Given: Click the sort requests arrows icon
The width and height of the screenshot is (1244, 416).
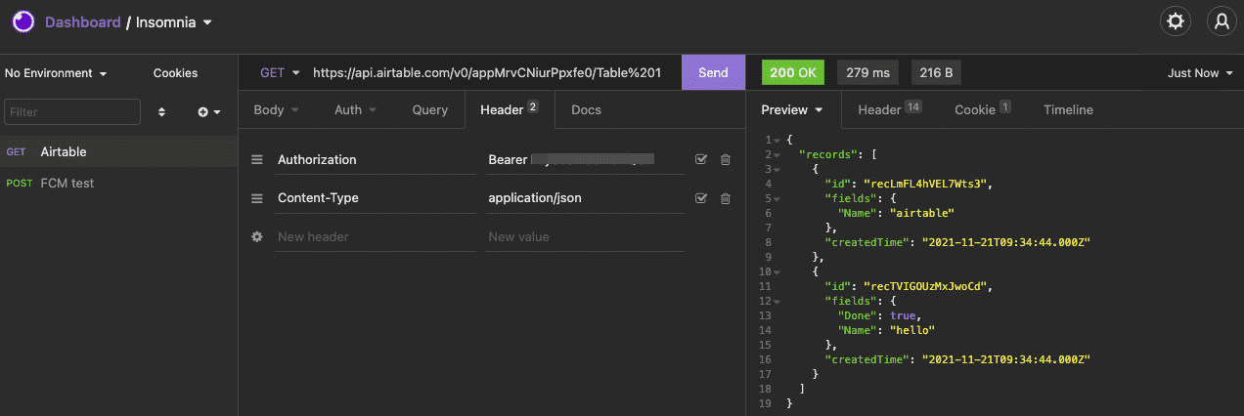Looking at the screenshot, I should click(161, 112).
